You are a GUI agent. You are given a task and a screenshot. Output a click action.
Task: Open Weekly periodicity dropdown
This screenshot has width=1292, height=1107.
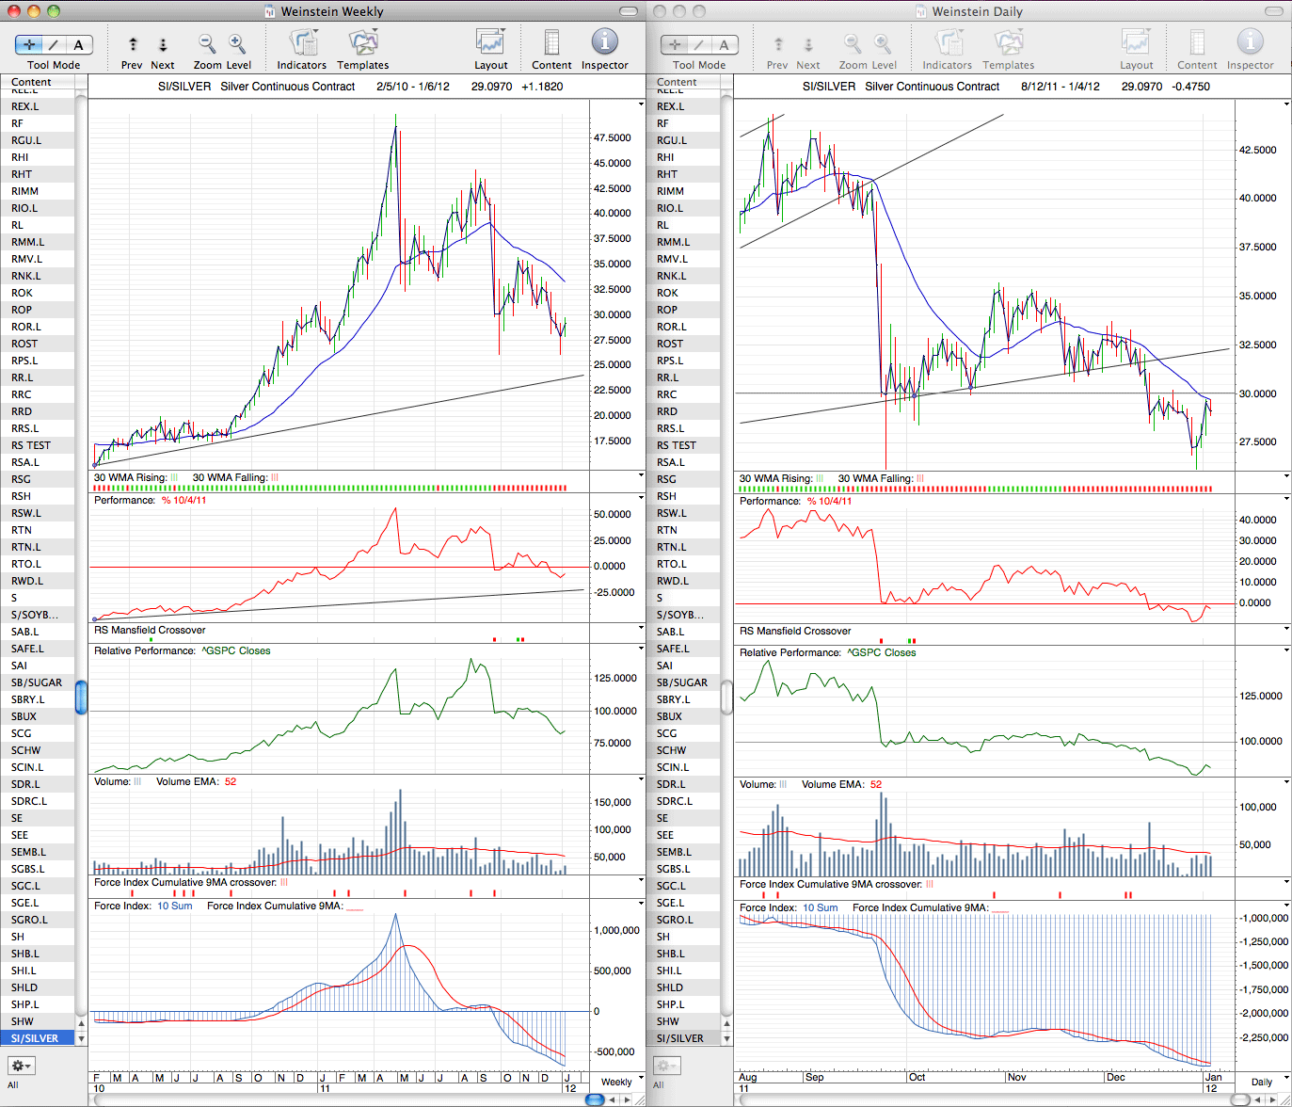(x=621, y=1082)
